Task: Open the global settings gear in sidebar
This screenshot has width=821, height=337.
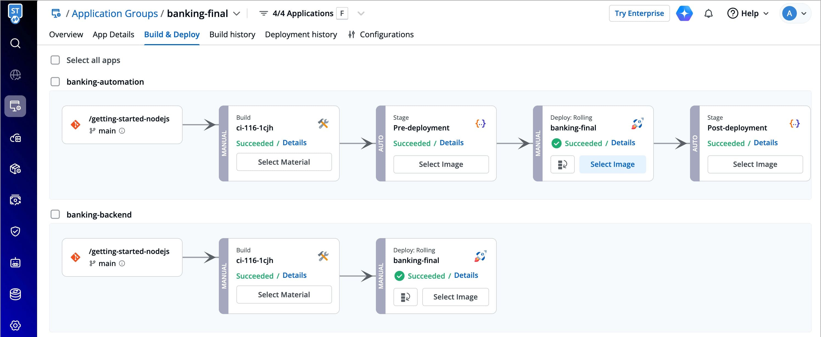Action: click(15, 325)
